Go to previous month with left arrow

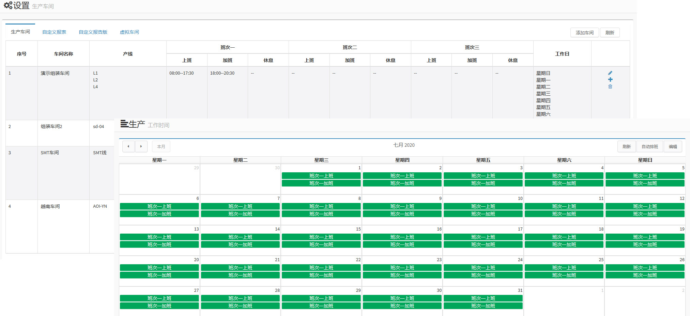point(128,146)
